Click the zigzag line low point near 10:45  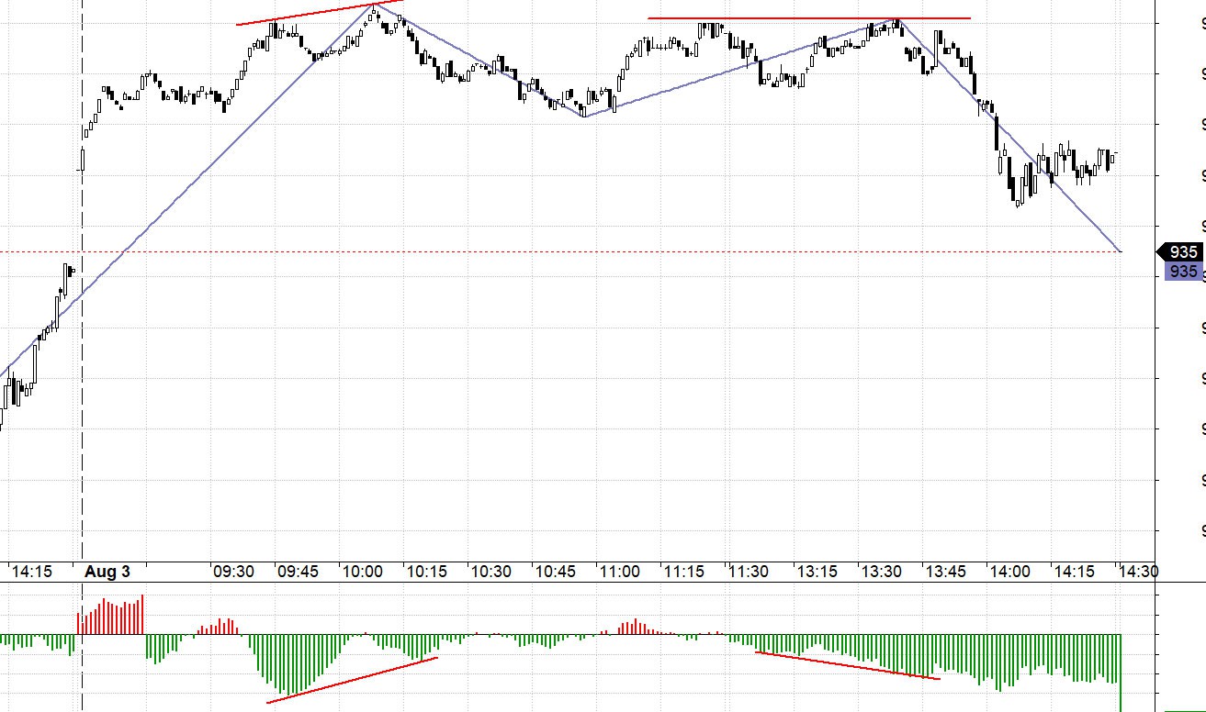click(584, 117)
